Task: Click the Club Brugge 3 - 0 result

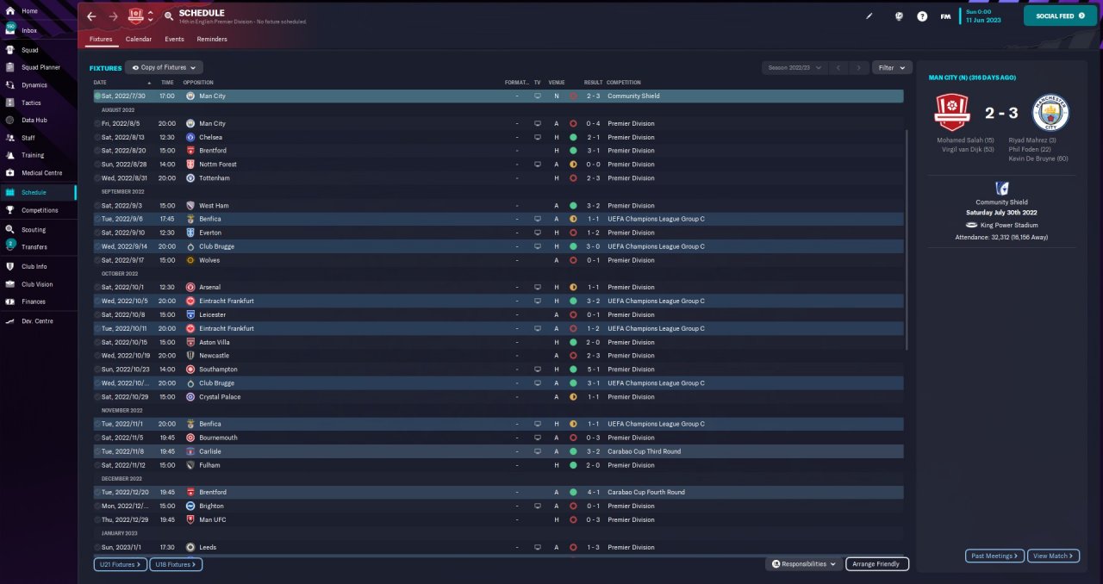Action: click(593, 246)
